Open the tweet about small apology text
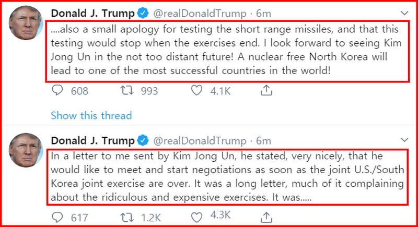This screenshot has width=418, height=227. [x=227, y=51]
